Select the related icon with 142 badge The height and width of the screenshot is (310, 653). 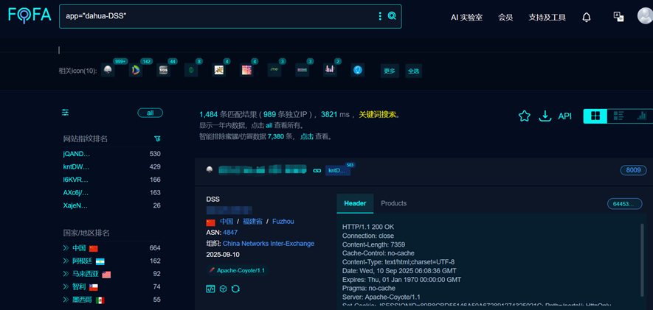135,70
